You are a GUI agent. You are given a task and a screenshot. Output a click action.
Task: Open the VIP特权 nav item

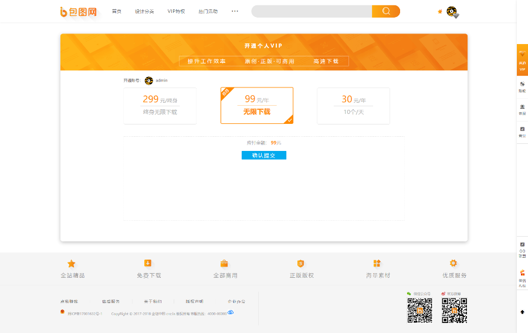click(176, 12)
